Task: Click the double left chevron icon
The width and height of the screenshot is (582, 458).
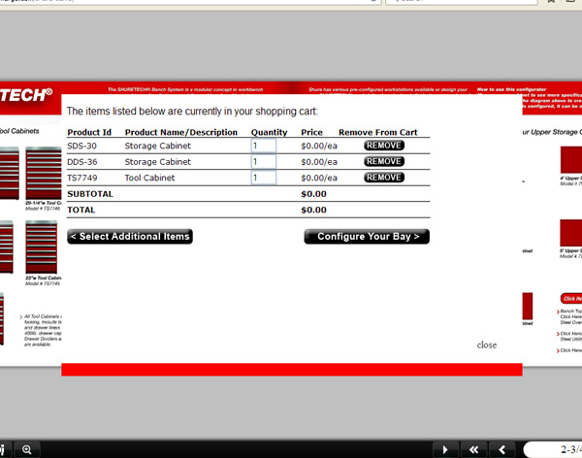Action: click(x=473, y=450)
